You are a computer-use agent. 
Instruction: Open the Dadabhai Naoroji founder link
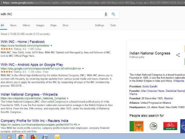(x=175, y=91)
